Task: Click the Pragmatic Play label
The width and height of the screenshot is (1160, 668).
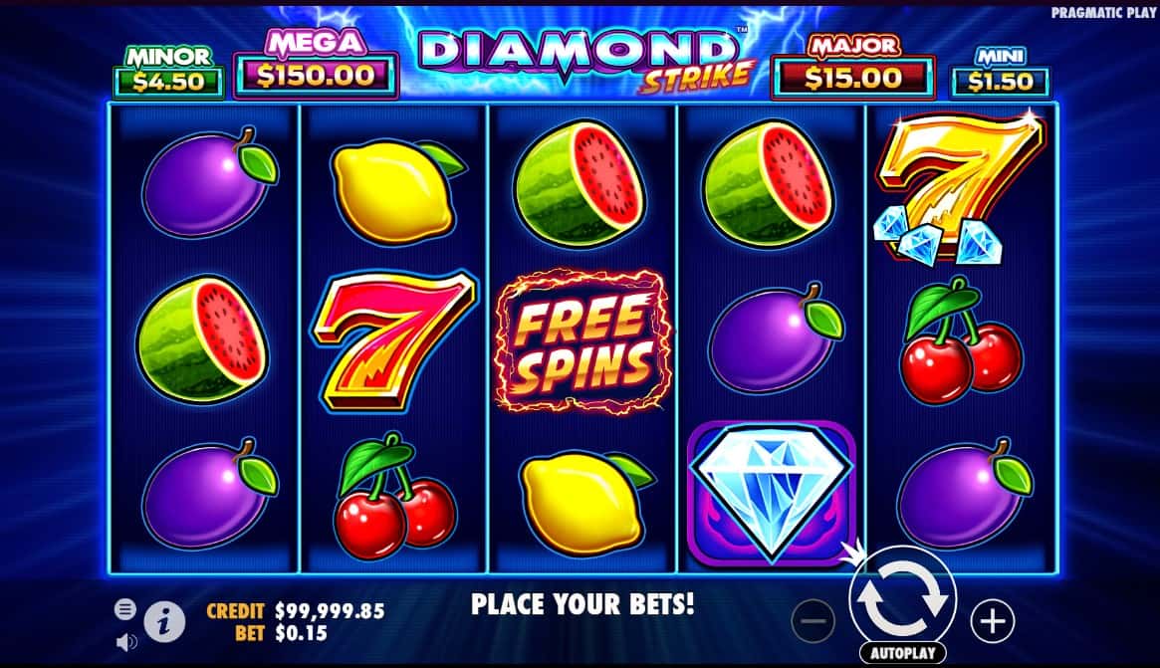Action: pyautogui.click(x=1103, y=13)
